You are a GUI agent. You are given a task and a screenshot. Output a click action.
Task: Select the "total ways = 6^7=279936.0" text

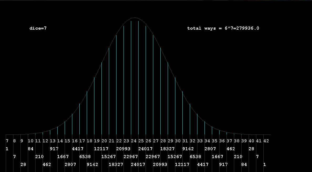(223, 28)
